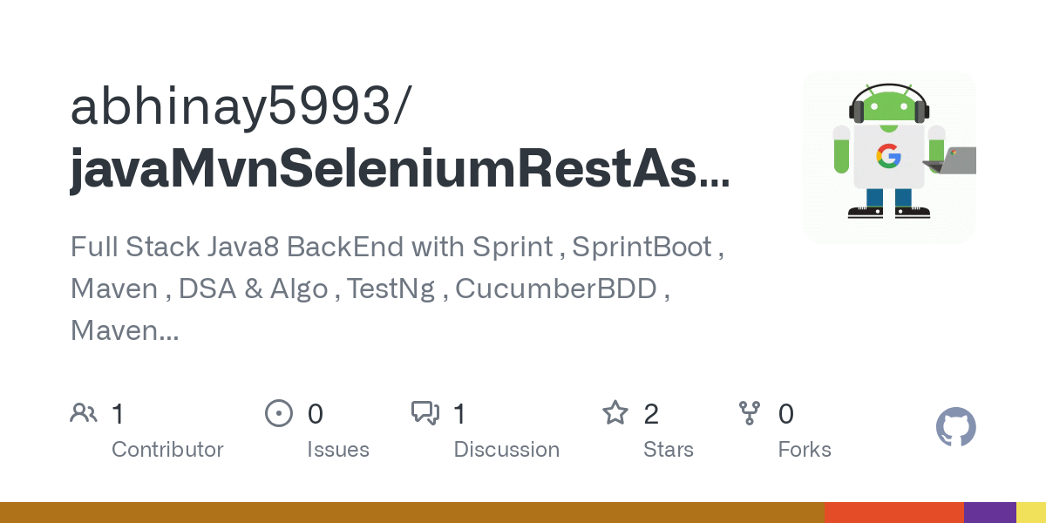Select the Stars label
This screenshot has width=1046, height=523.
tap(669, 450)
